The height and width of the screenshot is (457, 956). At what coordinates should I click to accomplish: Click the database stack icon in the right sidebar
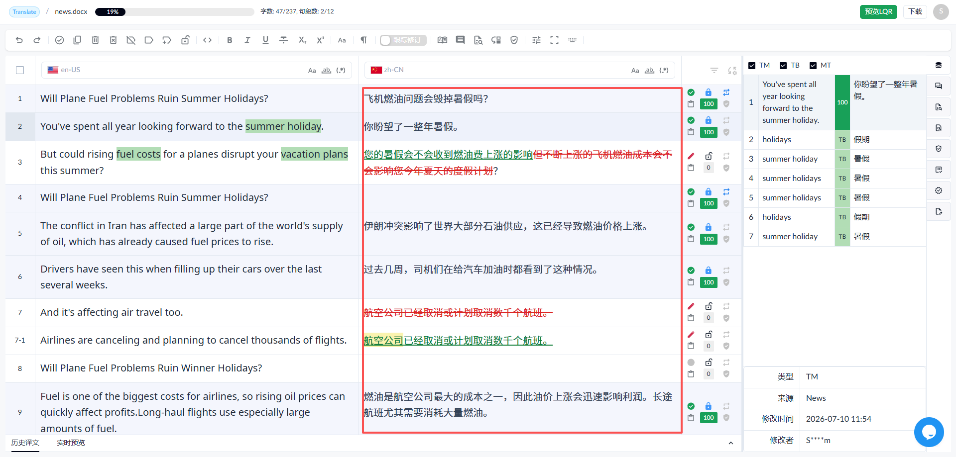click(x=939, y=65)
